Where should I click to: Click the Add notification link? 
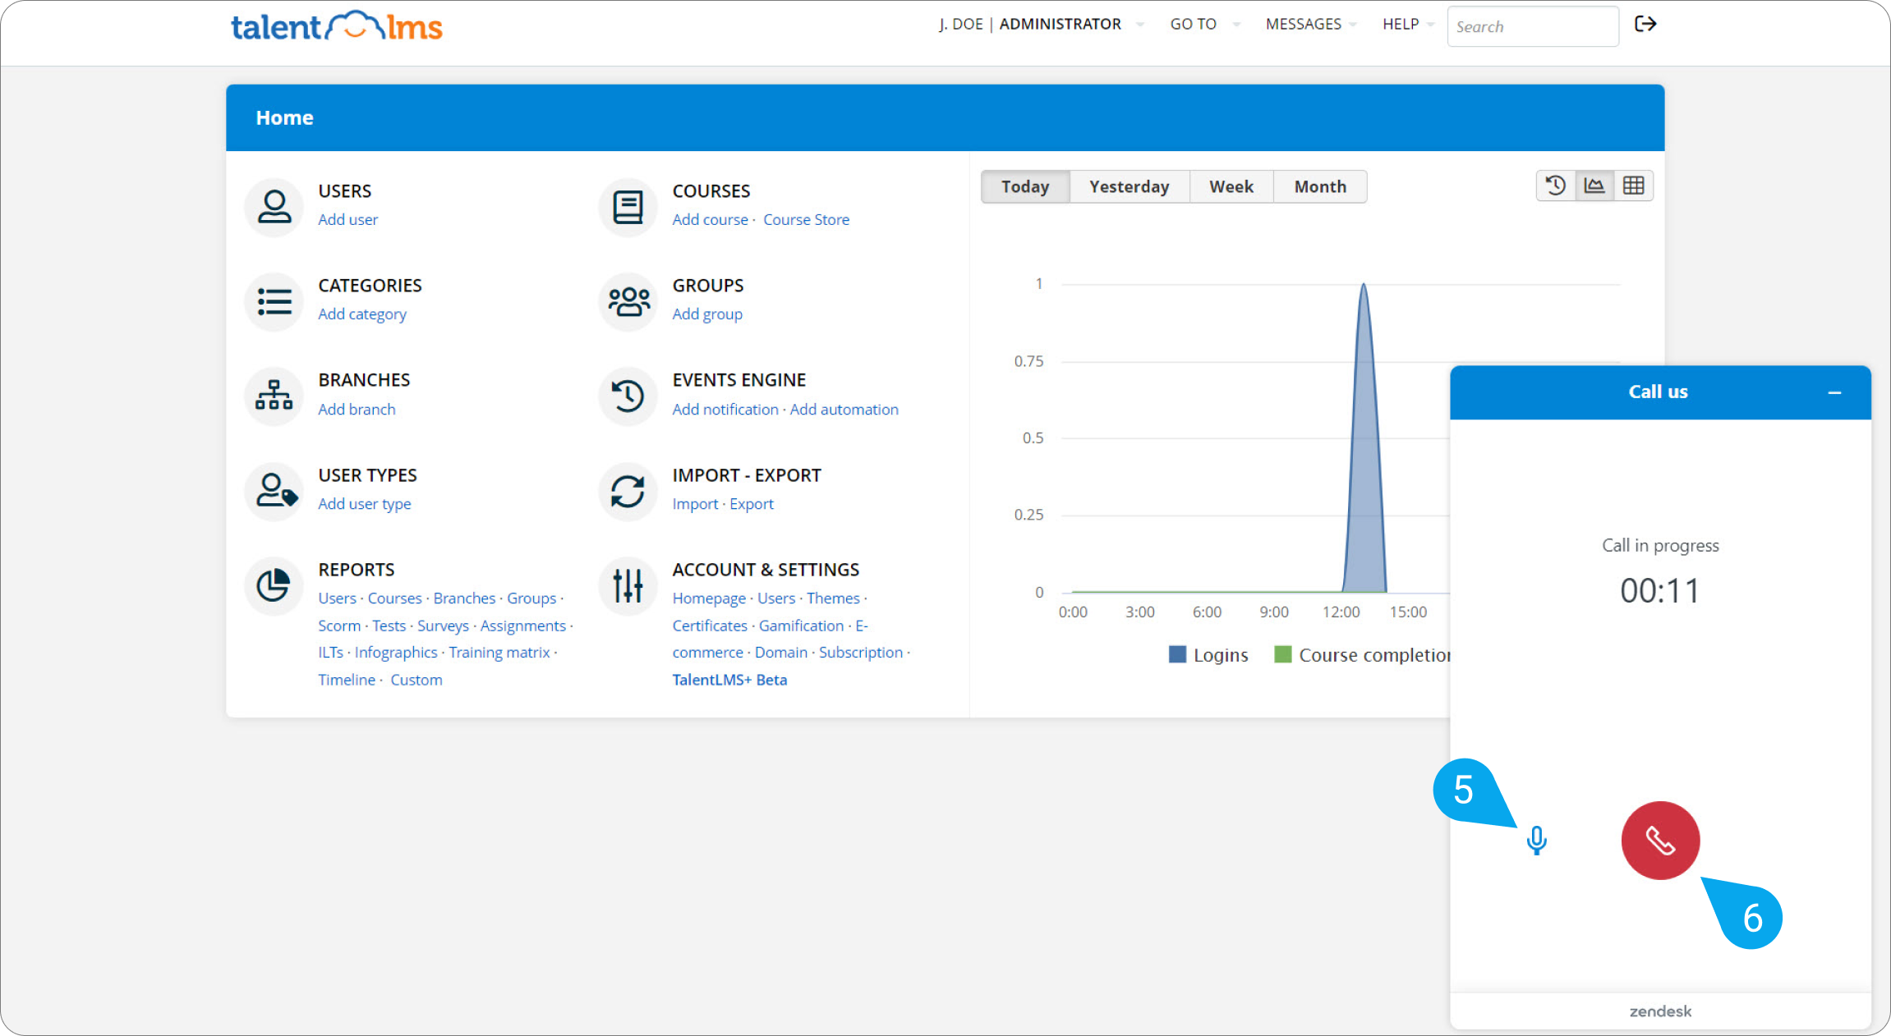(x=725, y=409)
